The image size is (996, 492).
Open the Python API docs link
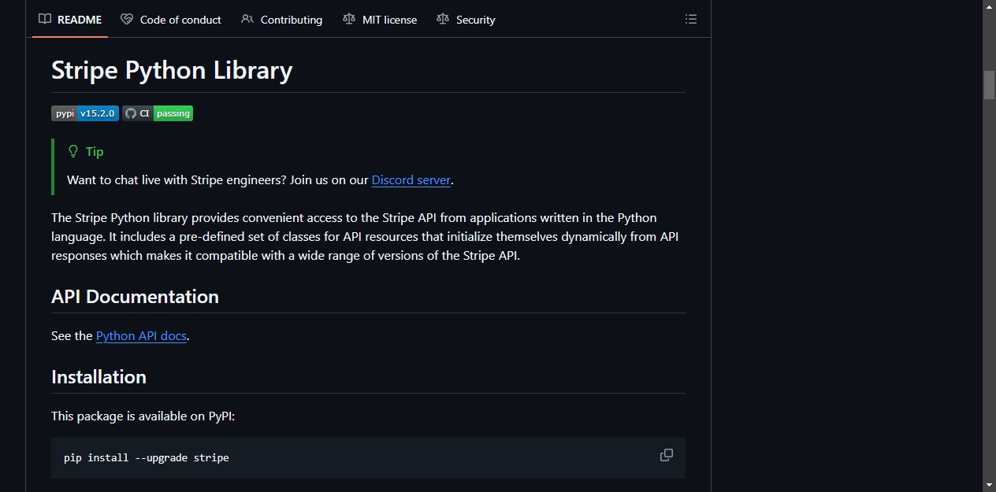click(141, 335)
